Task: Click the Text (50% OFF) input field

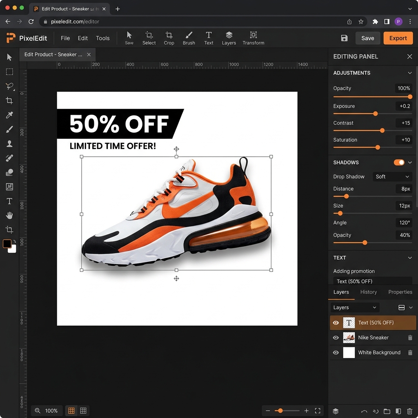Action: pos(373,281)
